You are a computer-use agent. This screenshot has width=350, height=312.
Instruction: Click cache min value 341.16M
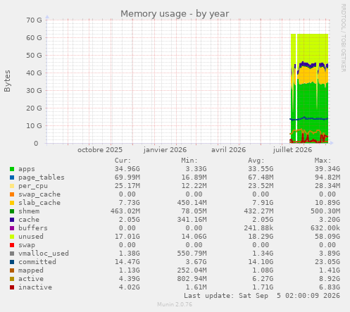pyautogui.click(x=192, y=220)
